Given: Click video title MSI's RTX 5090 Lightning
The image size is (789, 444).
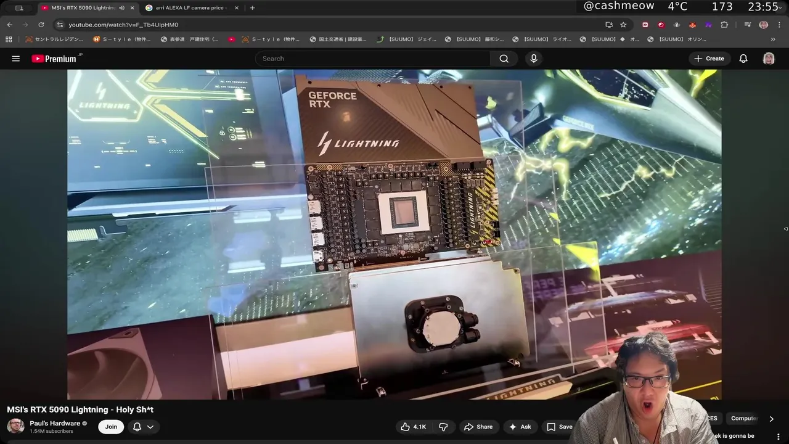Looking at the screenshot, I should click(80, 409).
